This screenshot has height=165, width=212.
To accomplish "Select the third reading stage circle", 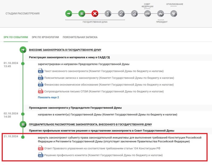I will 134,14.
